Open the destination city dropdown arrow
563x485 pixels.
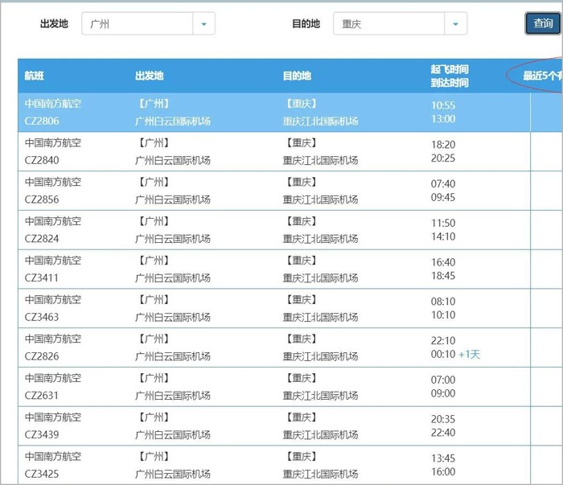coord(456,24)
